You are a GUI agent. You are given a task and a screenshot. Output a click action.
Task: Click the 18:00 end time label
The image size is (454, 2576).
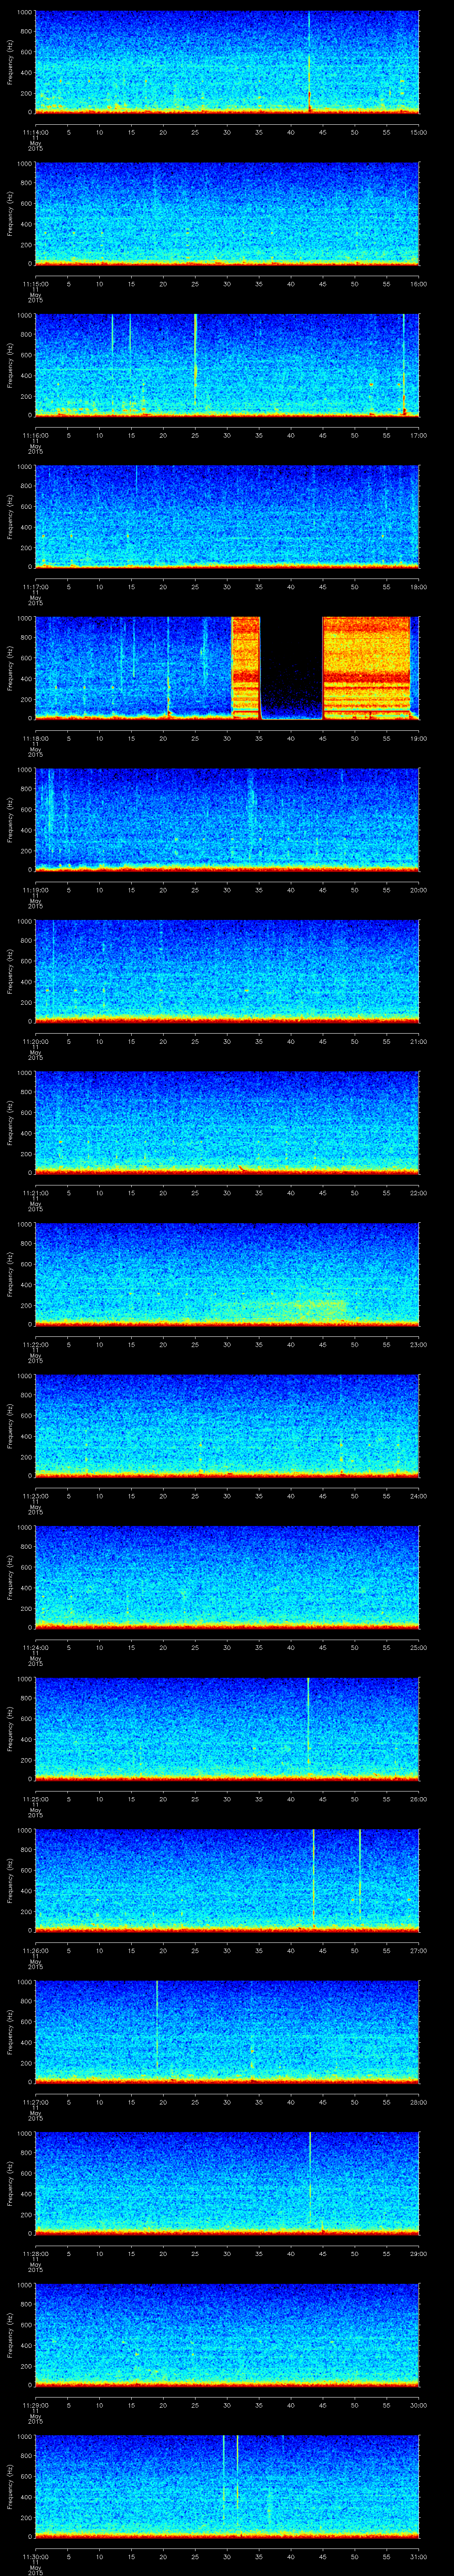418,587
